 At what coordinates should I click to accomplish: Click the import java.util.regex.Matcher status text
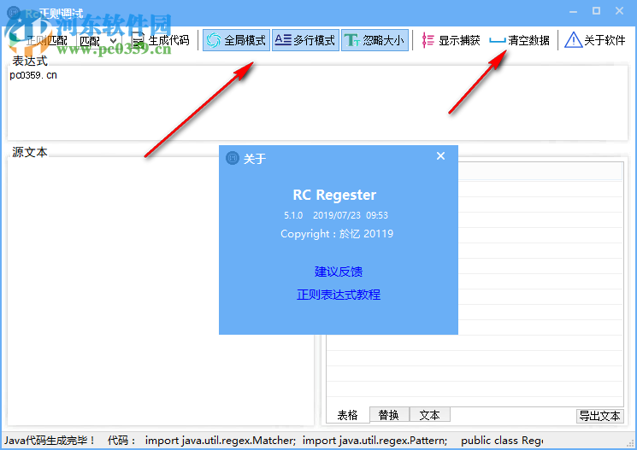point(221,441)
